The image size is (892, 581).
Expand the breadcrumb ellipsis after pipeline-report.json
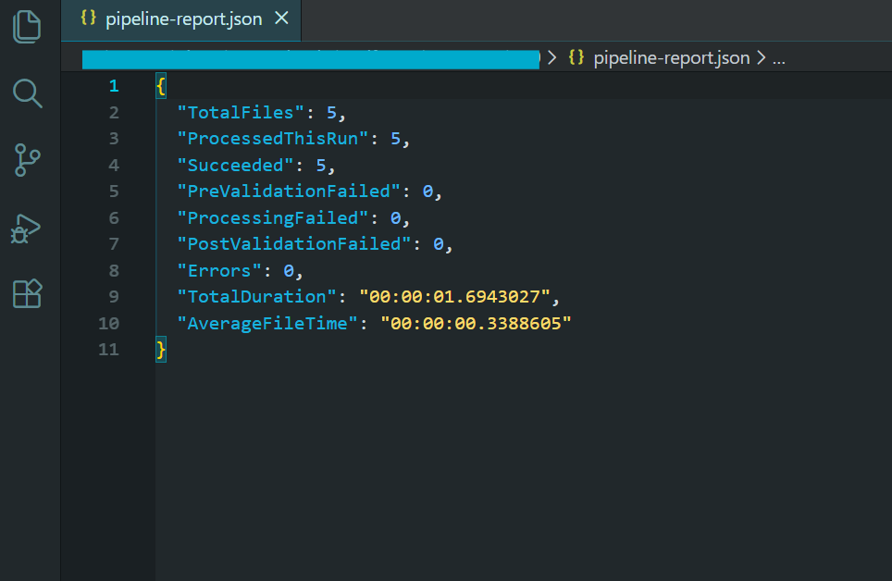click(778, 56)
